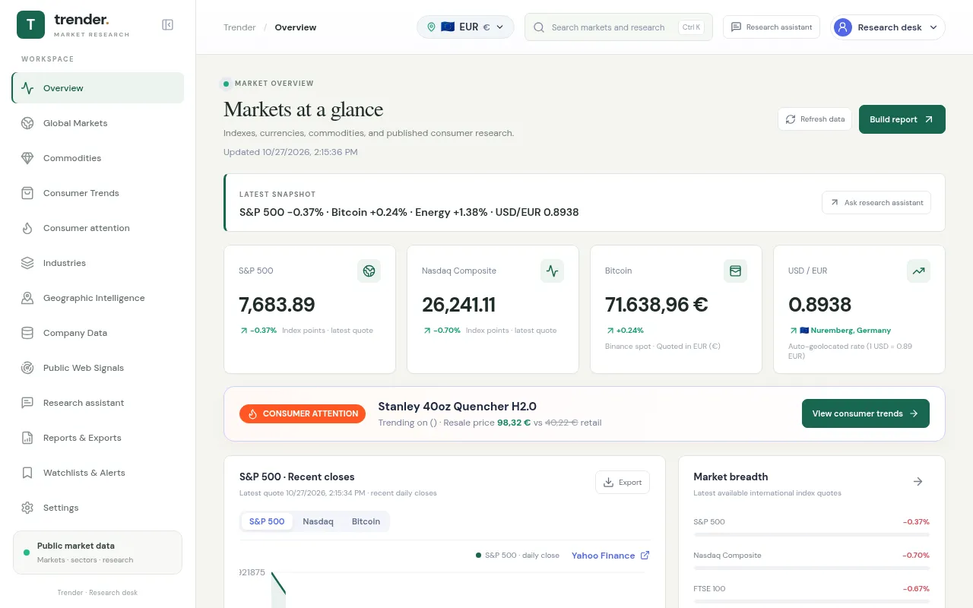Click the S&P 500 card globe icon

pos(369,271)
